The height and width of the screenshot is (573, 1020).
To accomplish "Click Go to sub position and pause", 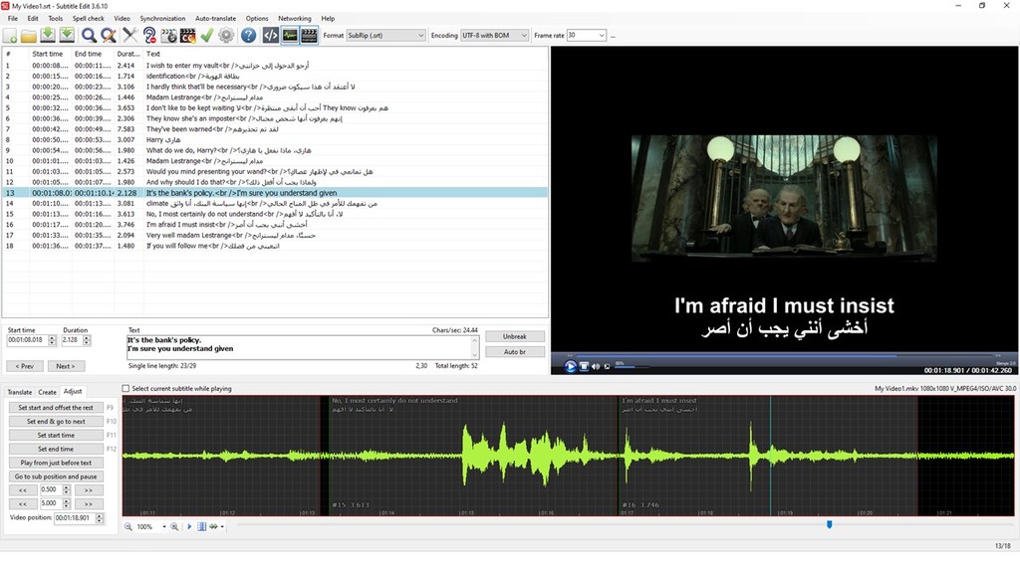I will 56,477.
